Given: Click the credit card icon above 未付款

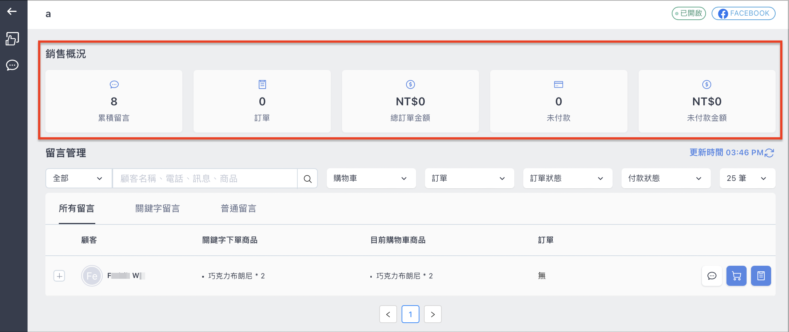Looking at the screenshot, I should (559, 84).
